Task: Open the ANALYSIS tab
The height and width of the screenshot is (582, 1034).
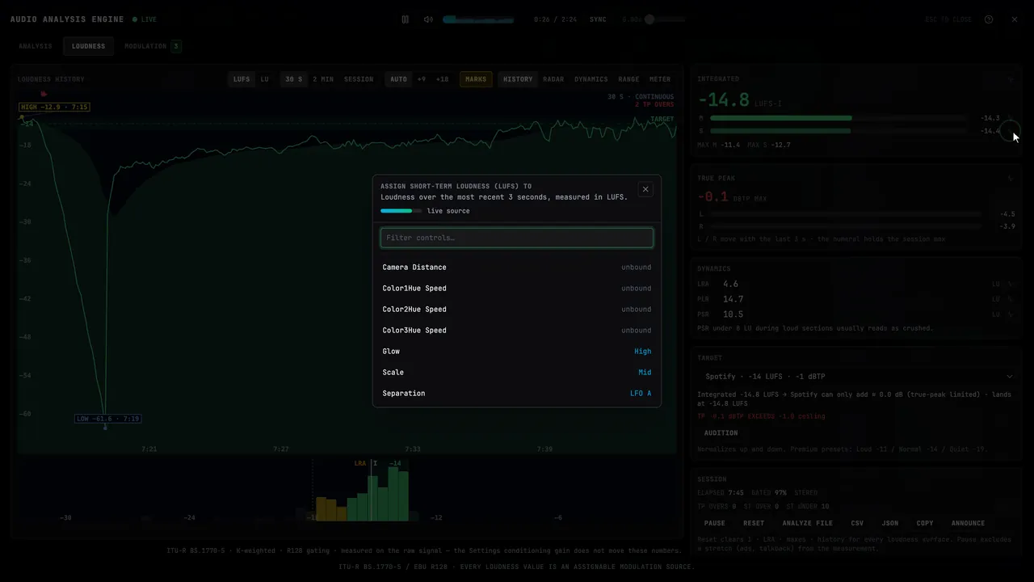Action: (36, 46)
